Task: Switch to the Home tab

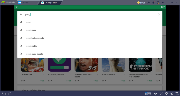Action: click(x=26, y=3)
